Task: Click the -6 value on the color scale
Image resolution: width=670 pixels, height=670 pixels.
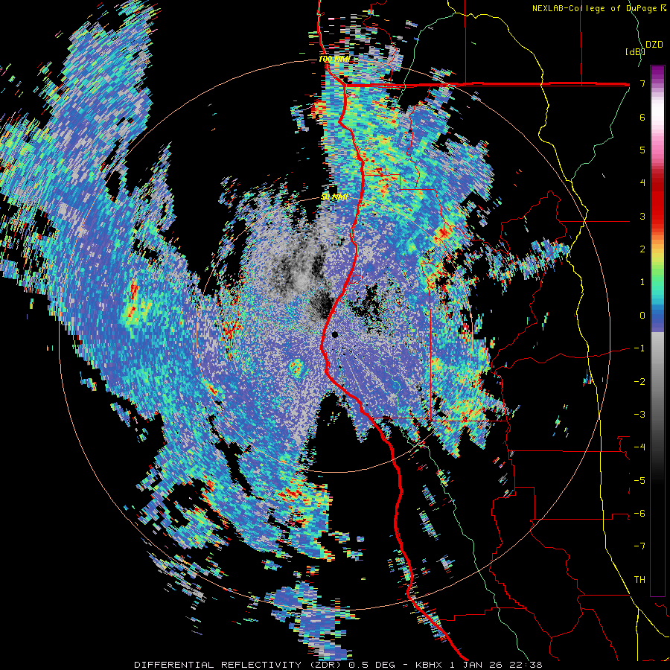Action: coord(639,514)
